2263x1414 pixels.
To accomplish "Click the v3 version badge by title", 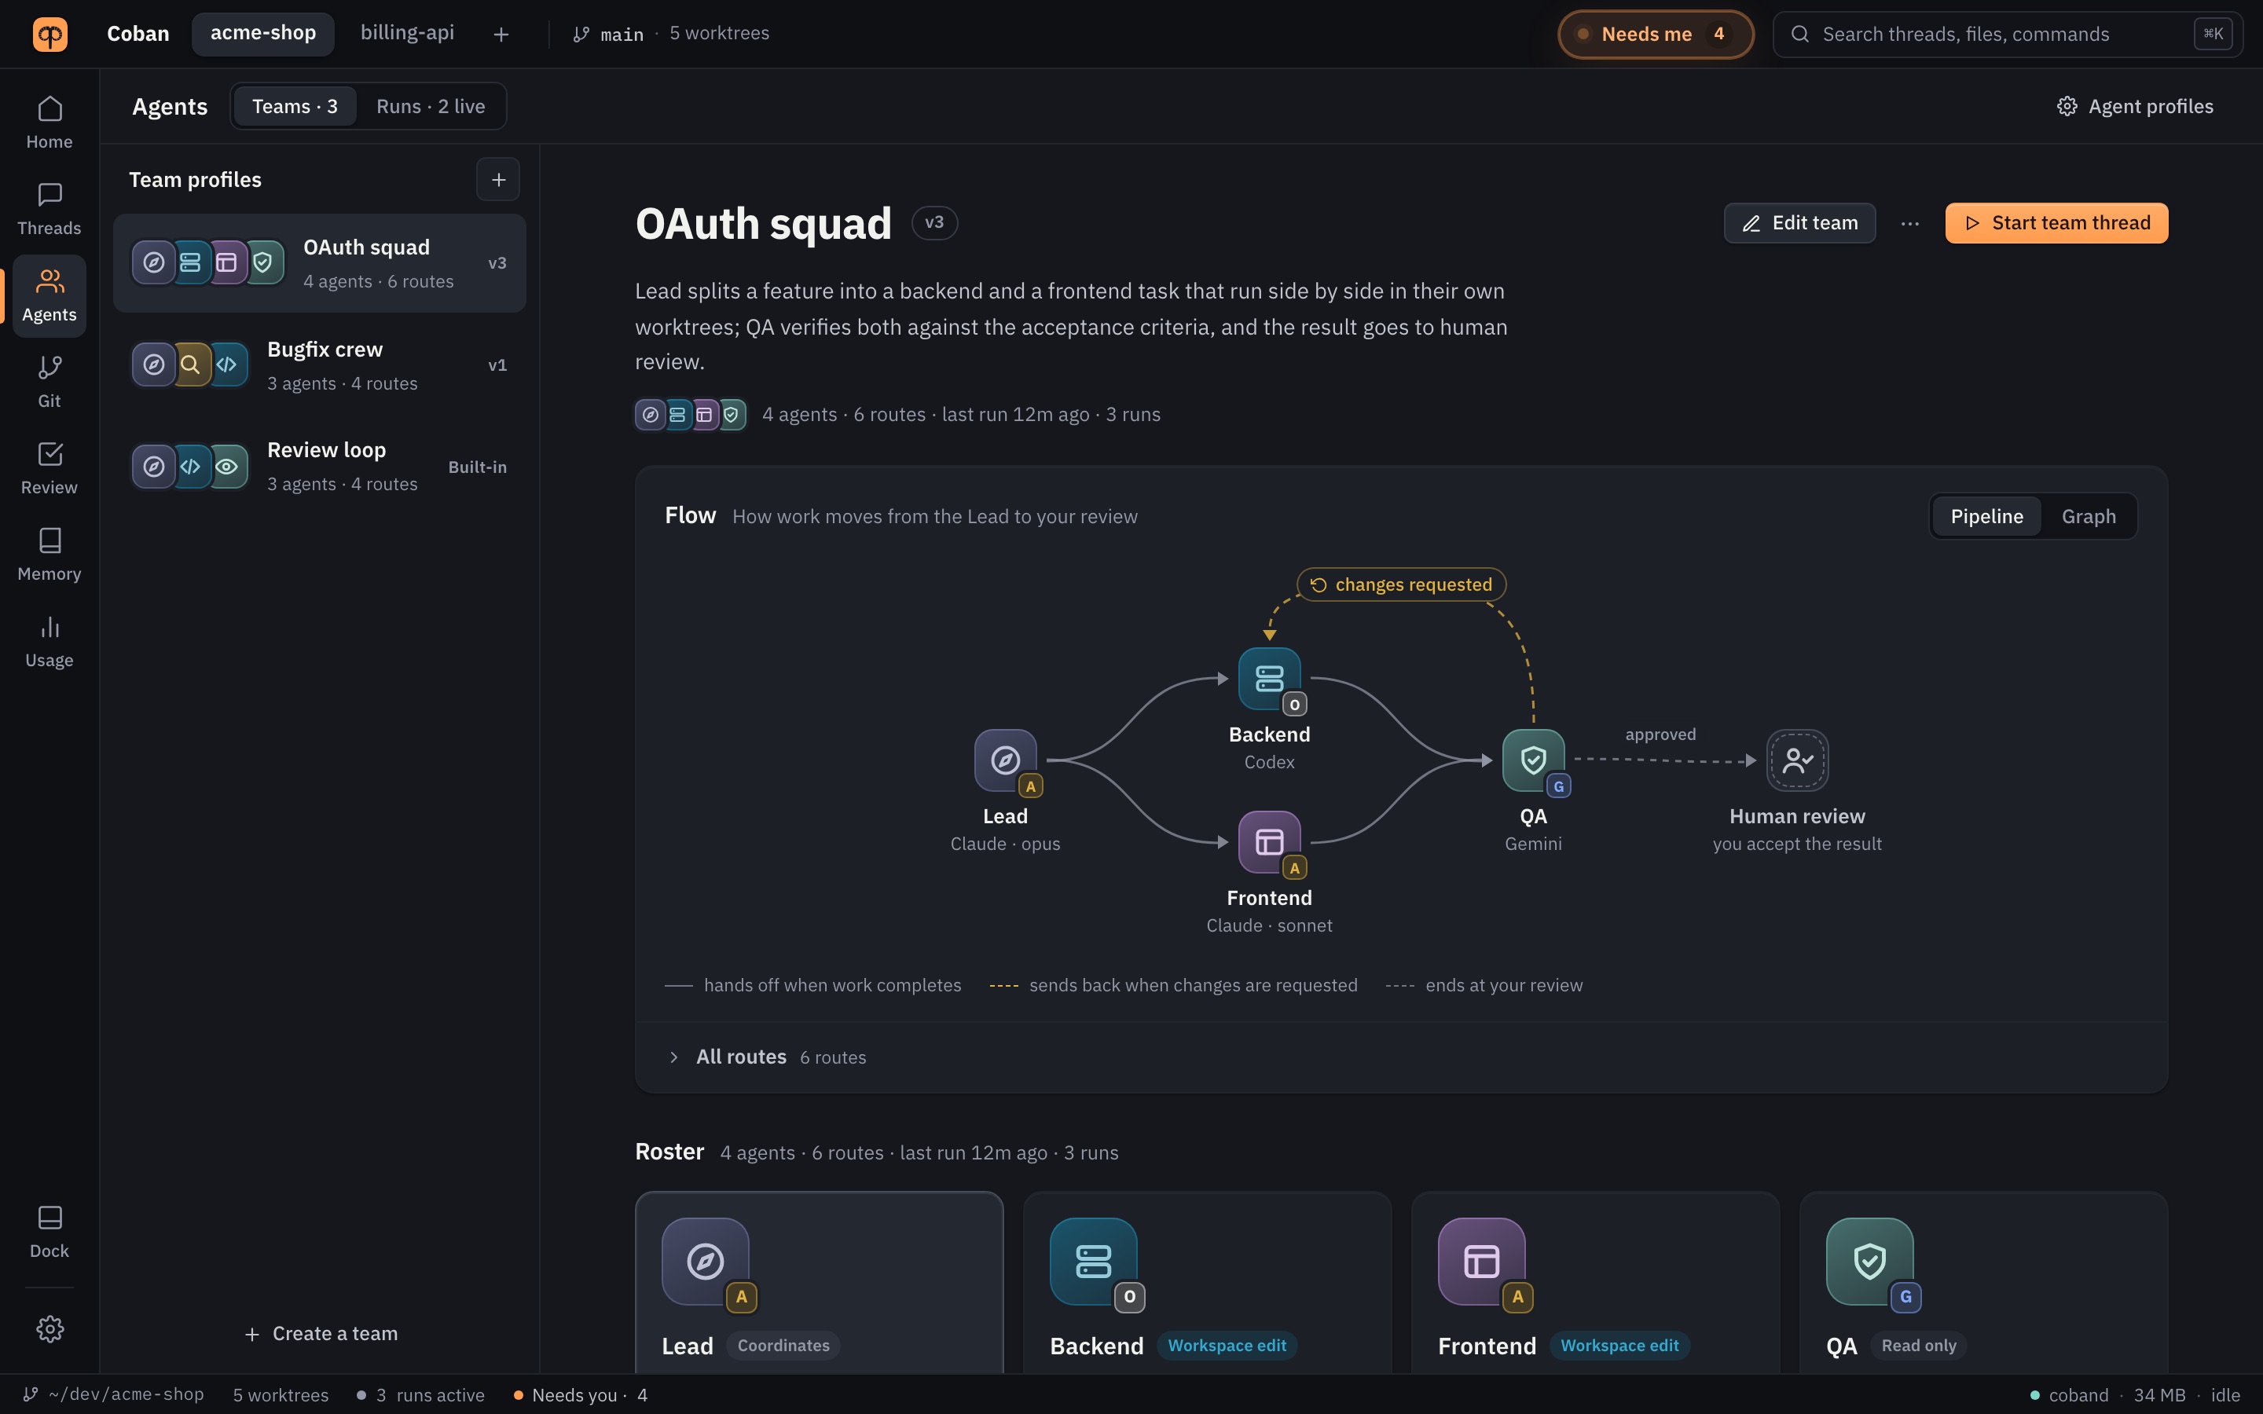I will tap(934, 222).
